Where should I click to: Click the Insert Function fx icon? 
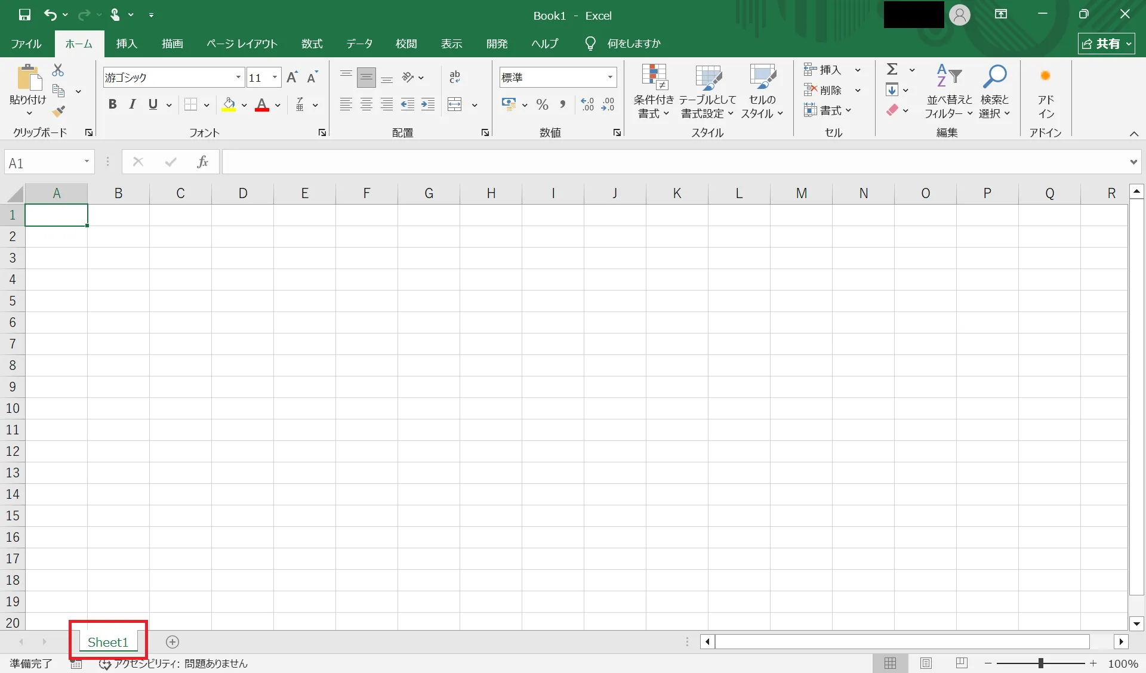click(202, 162)
